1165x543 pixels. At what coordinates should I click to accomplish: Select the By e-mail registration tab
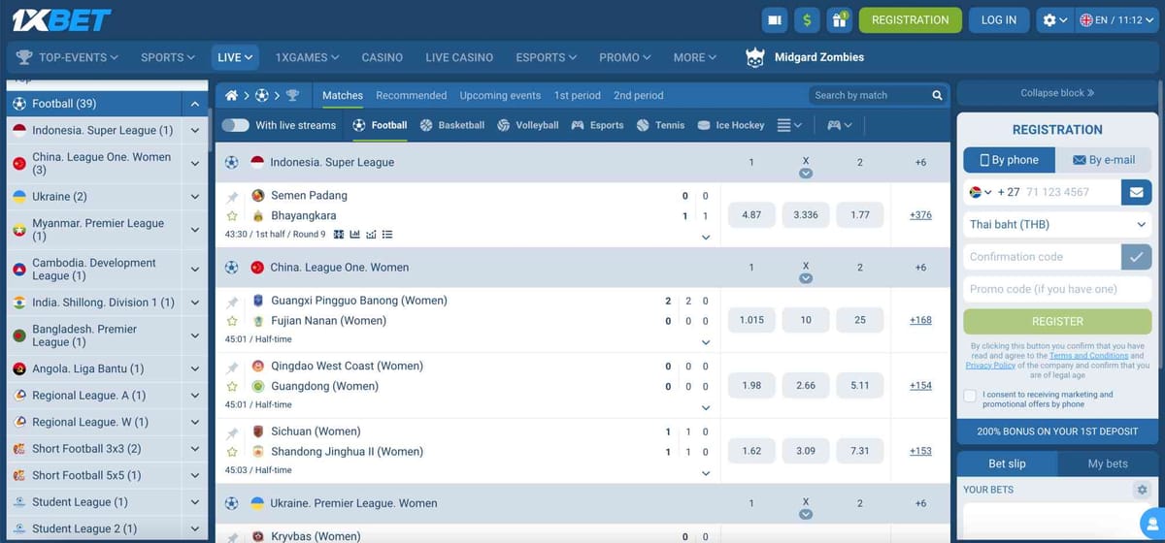tap(1103, 160)
